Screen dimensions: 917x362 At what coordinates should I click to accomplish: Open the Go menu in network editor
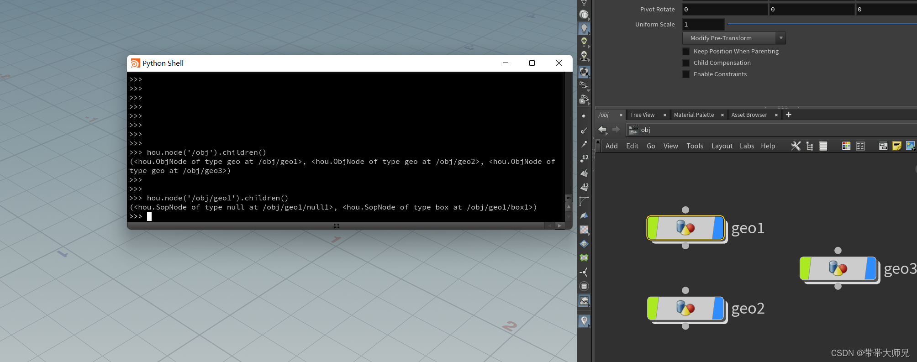tap(651, 146)
